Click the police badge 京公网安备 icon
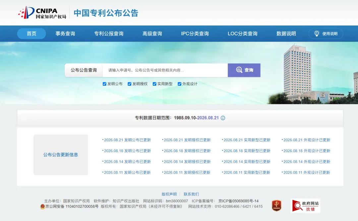This screenshot has width=358, height=221. (42, 206)
